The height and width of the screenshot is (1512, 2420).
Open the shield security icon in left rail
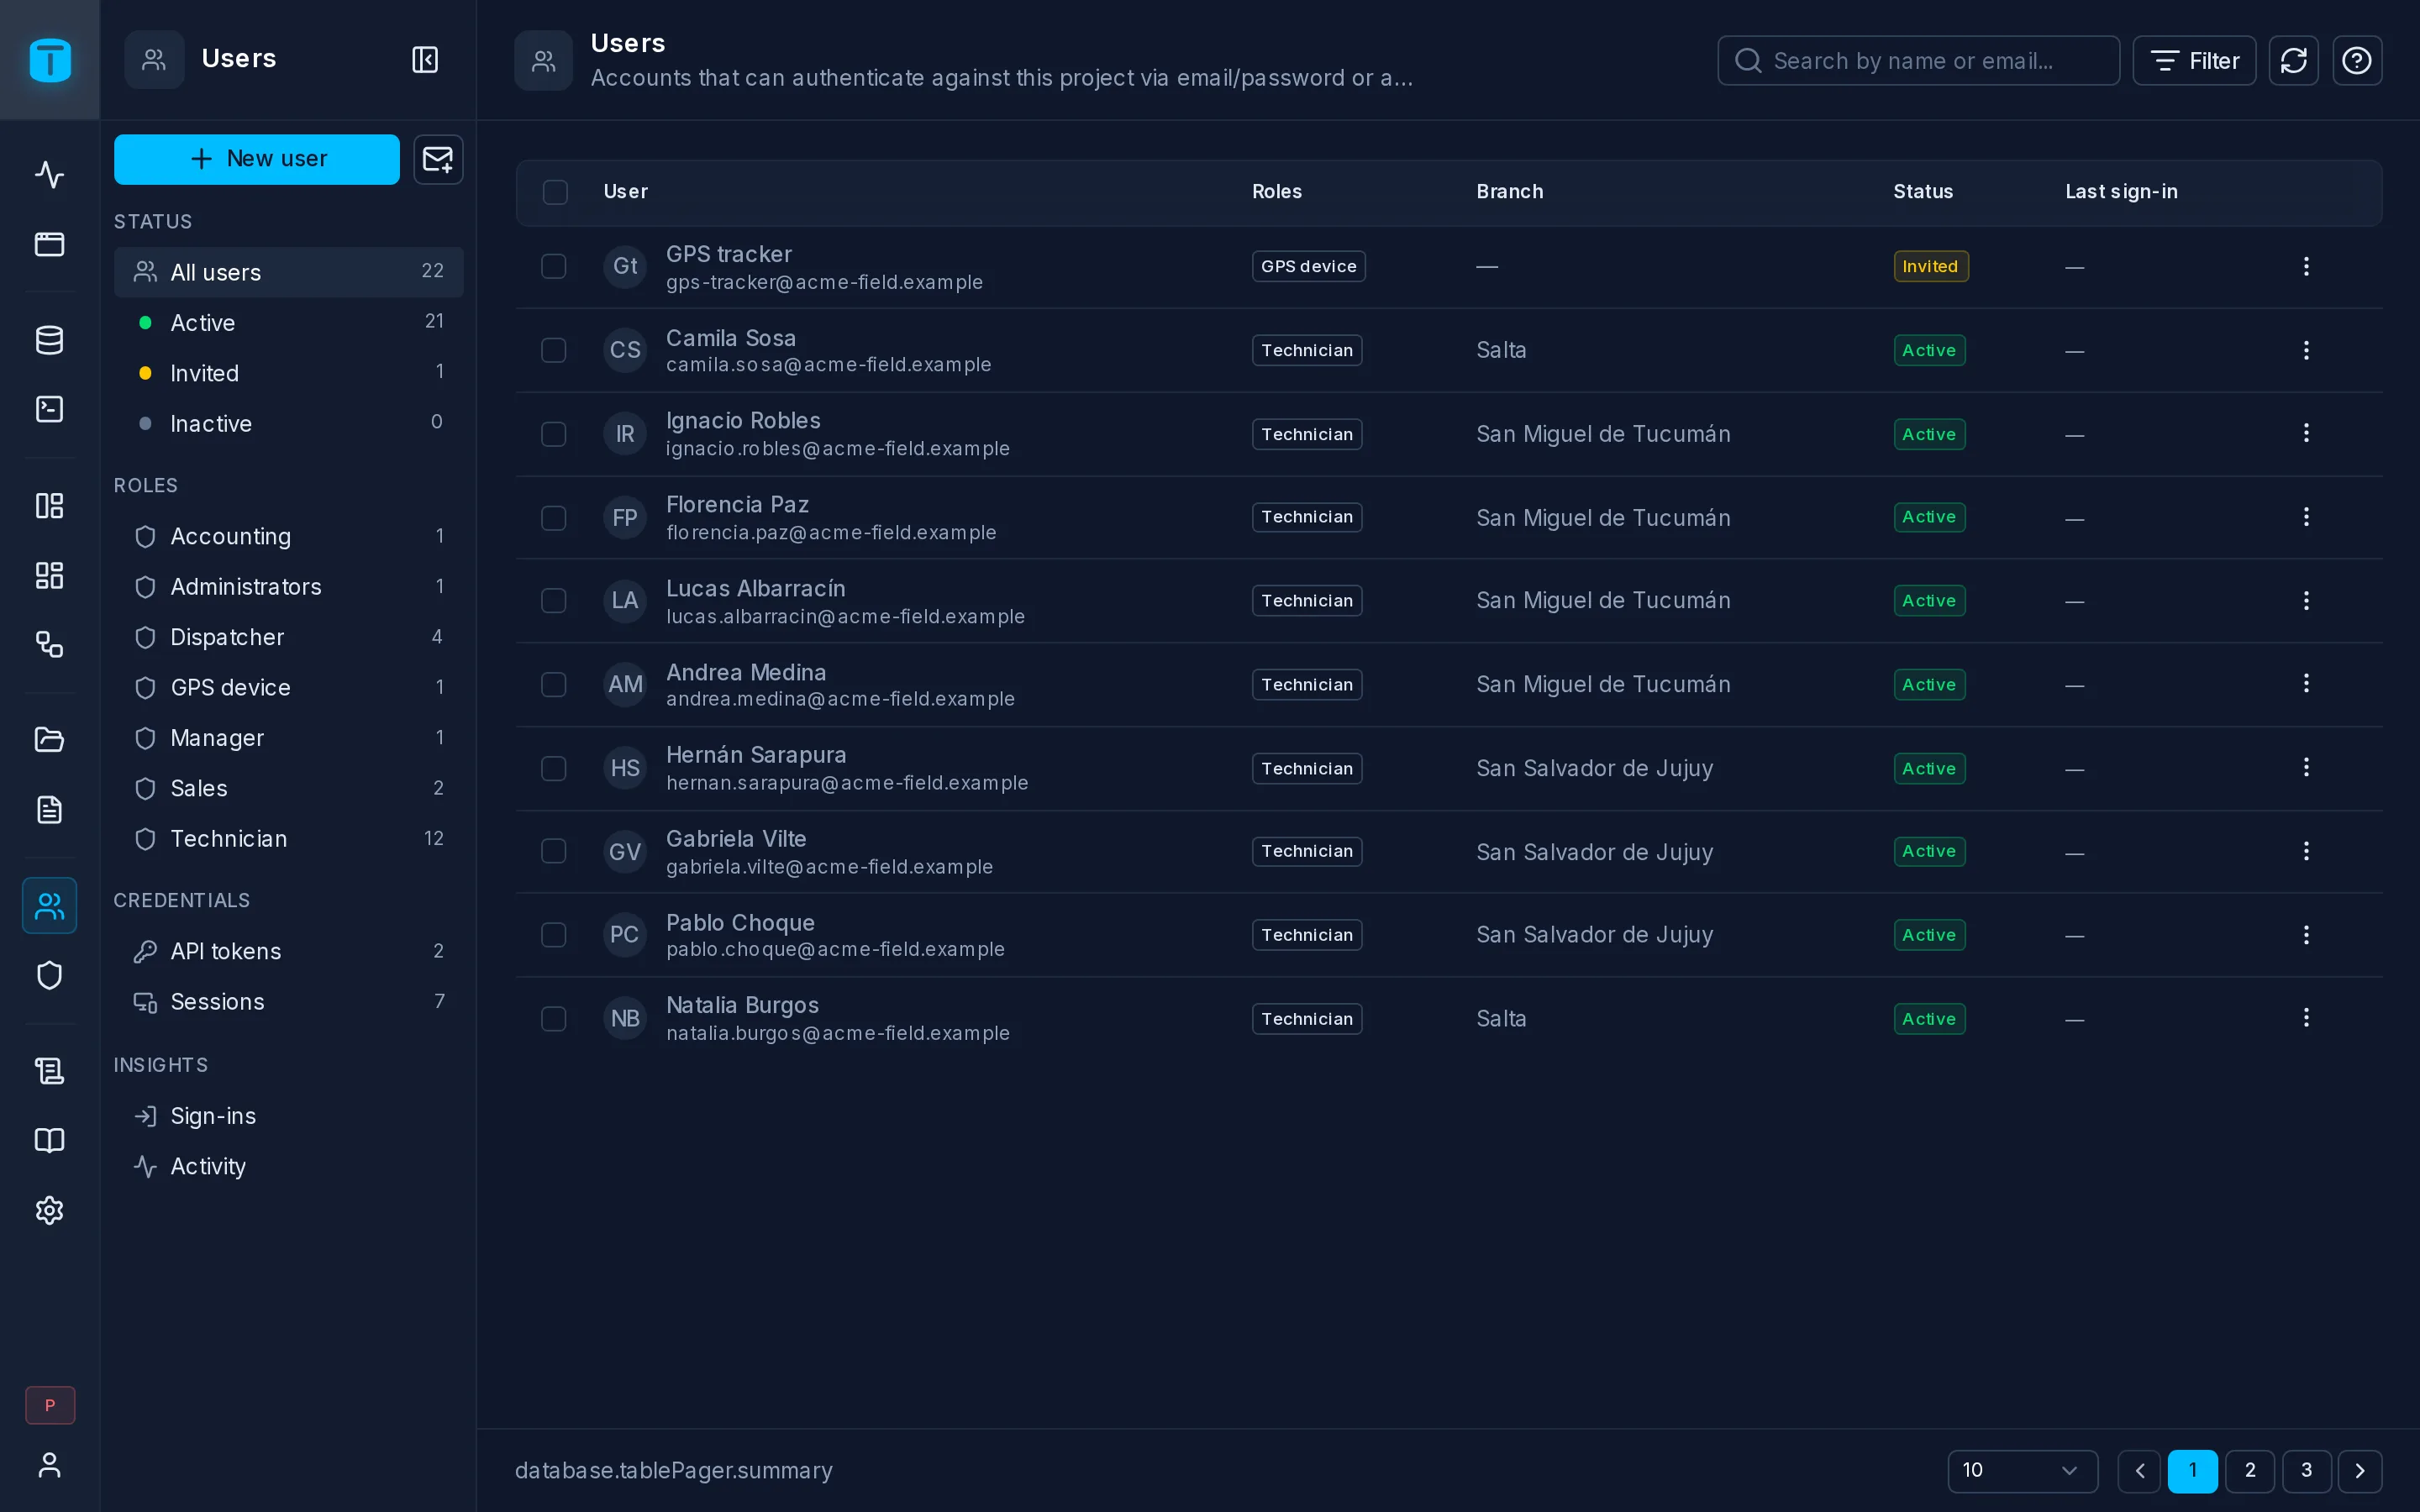(50, 975)
